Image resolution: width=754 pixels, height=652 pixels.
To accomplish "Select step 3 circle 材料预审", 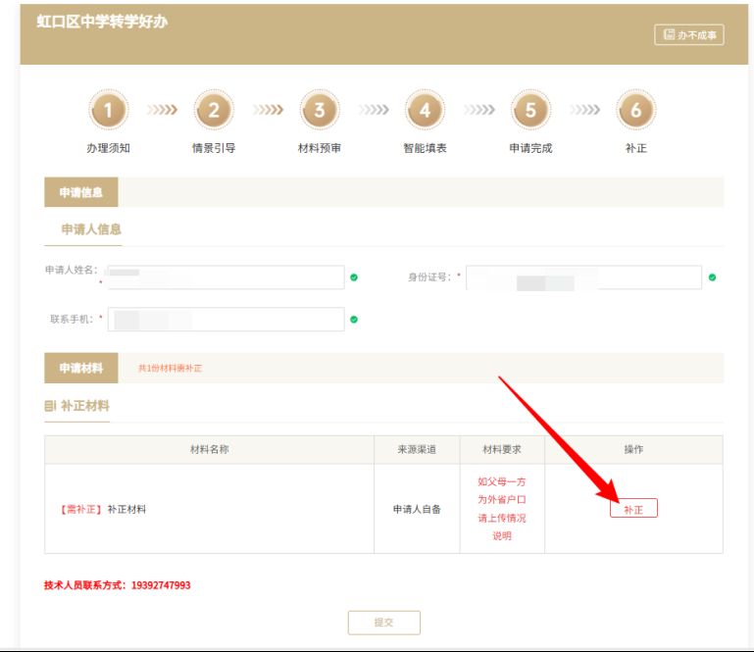I will click(x=320, y=110).
